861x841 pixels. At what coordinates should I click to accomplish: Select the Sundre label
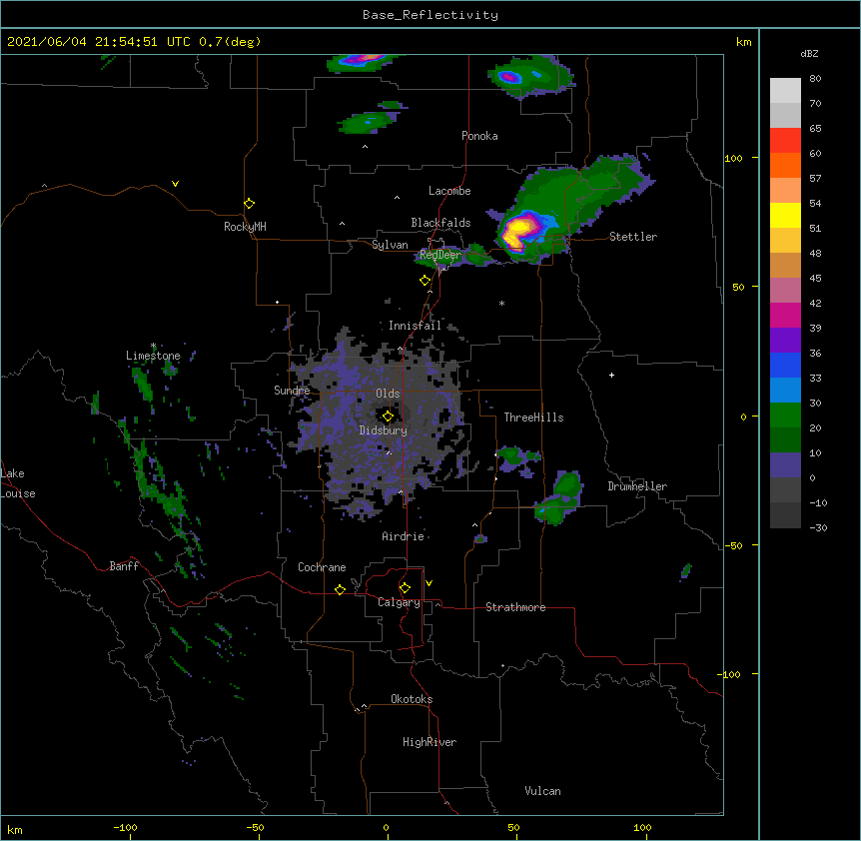point(292,391)
